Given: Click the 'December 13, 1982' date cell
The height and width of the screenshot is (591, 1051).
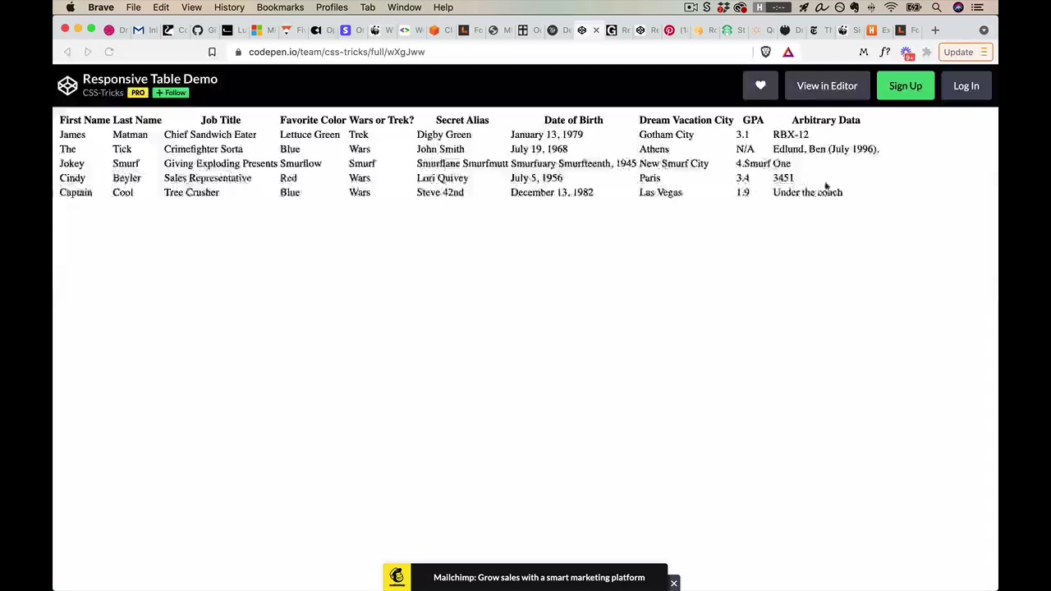Looking at the screenshot, I should click(x=552, y=192).
